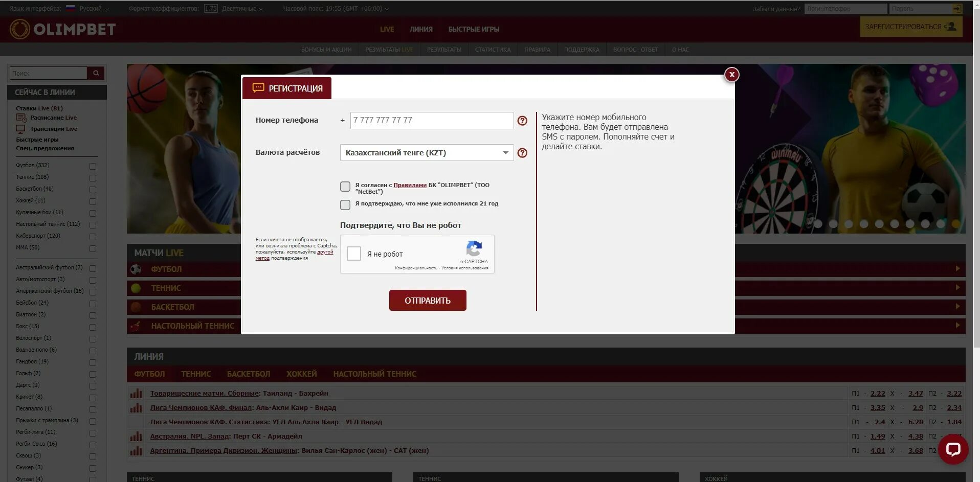Toggle the Киберспорт (120) checkbox
Image resolution: width=980 pixels, height=482 pixels.
(93, 237)
